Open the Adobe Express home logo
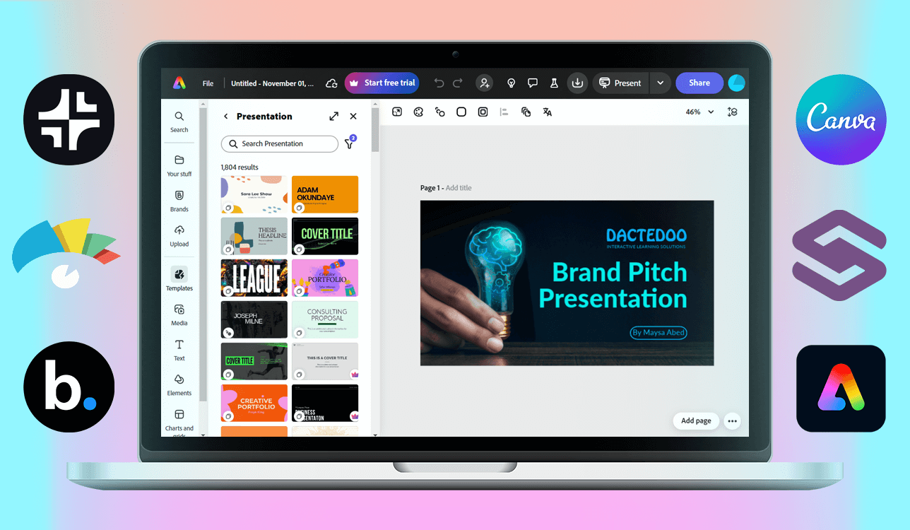 pyautogui.click(x=179, y=83)
